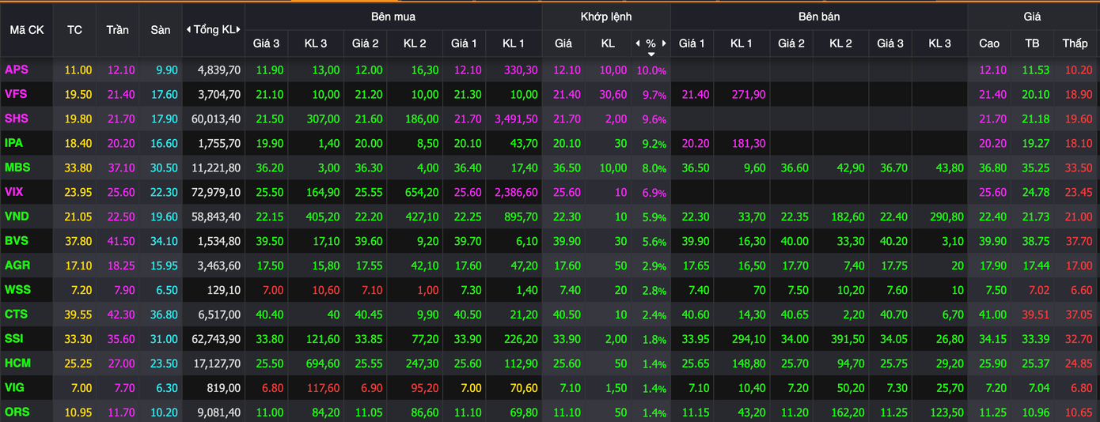Toggle the sort arrow under % header

pos(651,55)
